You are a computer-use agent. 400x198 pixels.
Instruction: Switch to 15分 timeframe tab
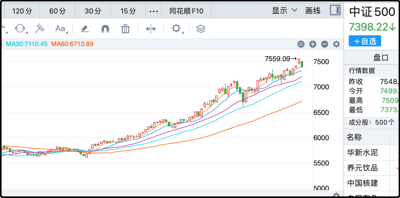pyautogui.click(x=128, y=11)
